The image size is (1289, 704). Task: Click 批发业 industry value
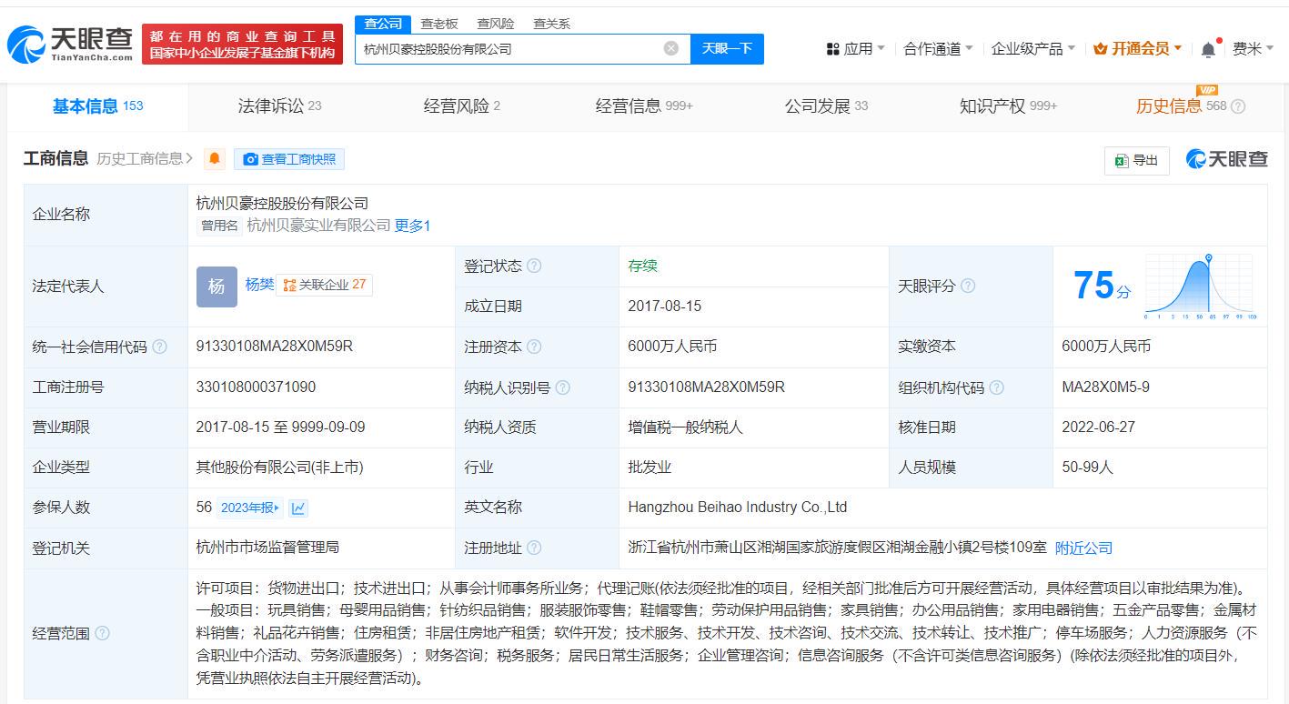[x=650, y=468]
